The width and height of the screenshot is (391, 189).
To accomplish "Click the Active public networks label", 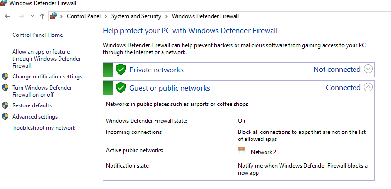I will pos(135,150).
